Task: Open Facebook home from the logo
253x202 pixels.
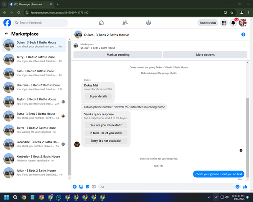Action: 7,23
